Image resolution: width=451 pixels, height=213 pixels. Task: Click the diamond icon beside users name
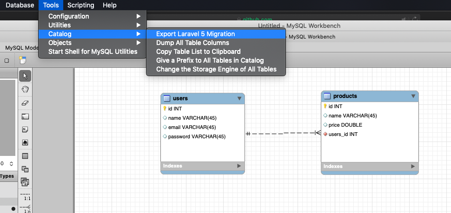(165, 118)
